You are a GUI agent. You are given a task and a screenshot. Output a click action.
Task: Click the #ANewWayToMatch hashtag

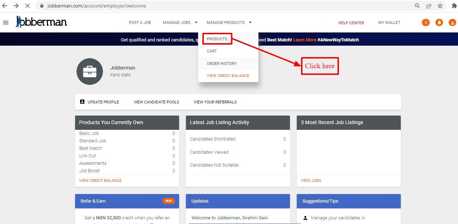[x=338, y=40]
